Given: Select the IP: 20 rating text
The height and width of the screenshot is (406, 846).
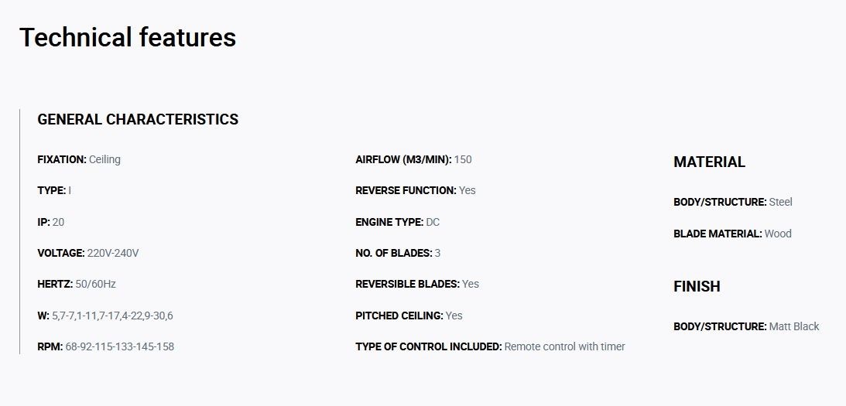Looking at the screenshot, I should [51, 222].
